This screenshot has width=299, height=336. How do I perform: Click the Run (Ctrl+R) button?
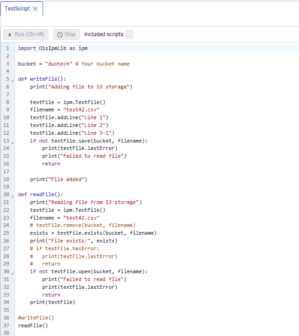click(x=26, y=34)
